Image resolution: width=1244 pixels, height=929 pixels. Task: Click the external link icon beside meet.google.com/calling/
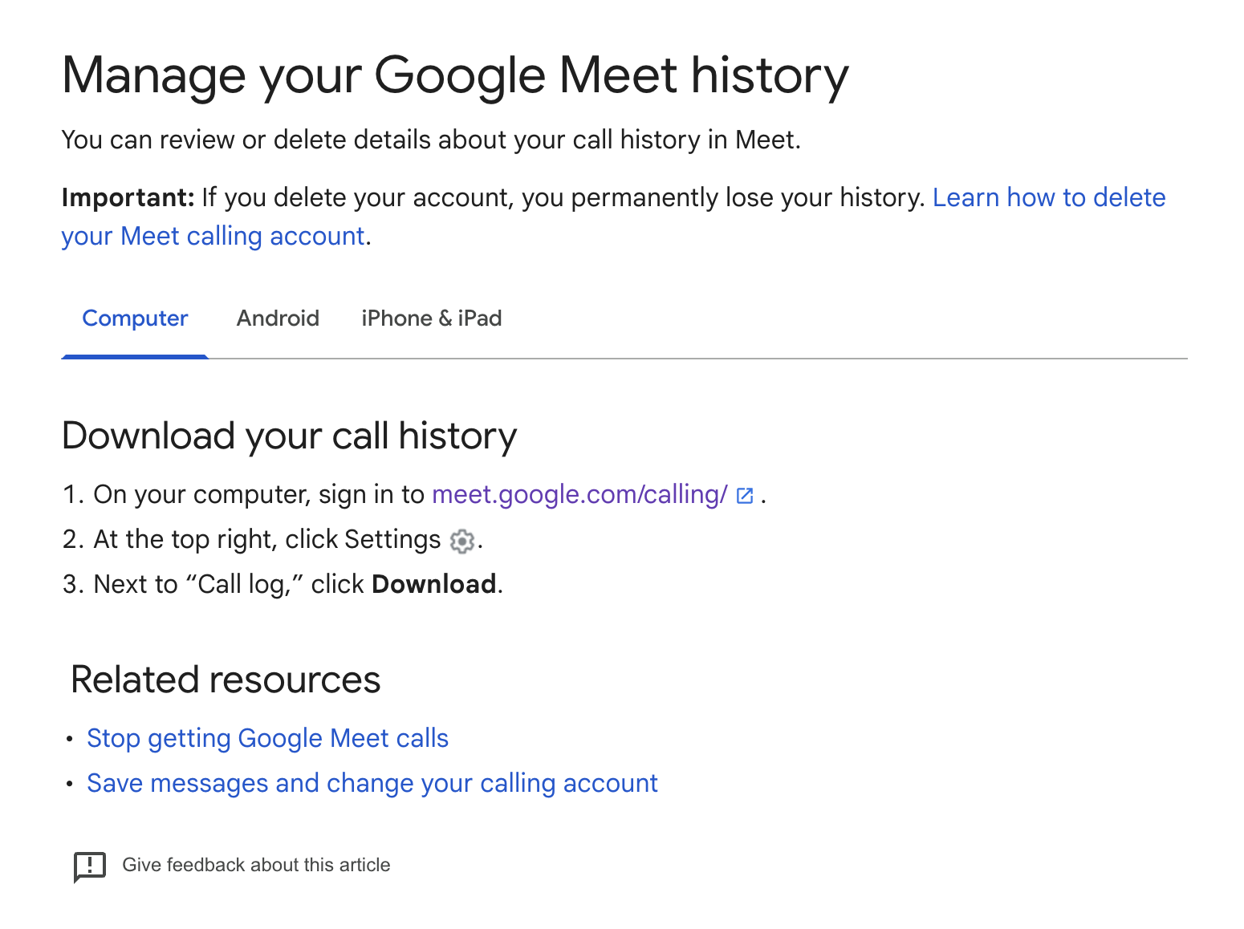coord(745,496)
